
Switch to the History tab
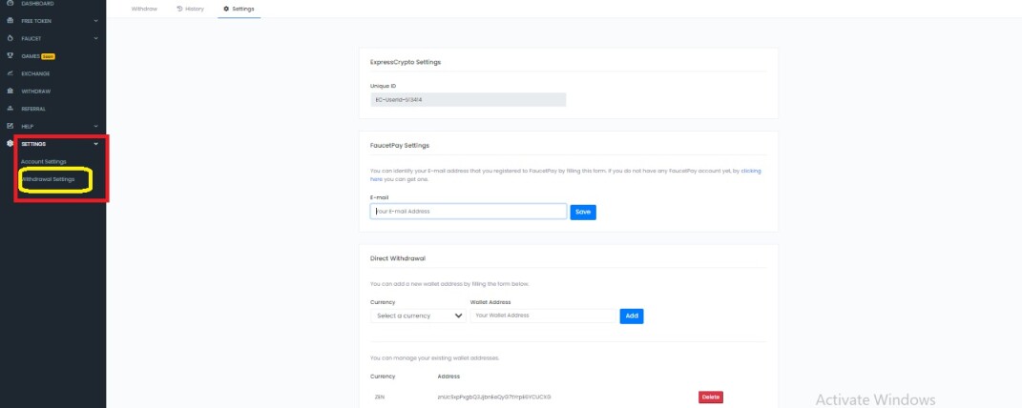pyautogui.click(x=195, y=9)
